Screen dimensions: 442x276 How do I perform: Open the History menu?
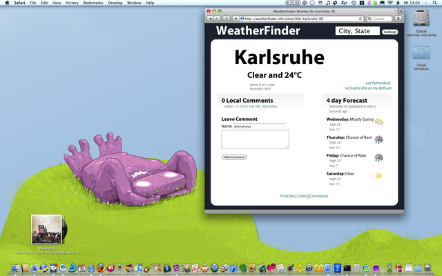point(72,3)
